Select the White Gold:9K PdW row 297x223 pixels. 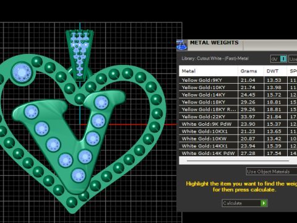pos(238,124)
